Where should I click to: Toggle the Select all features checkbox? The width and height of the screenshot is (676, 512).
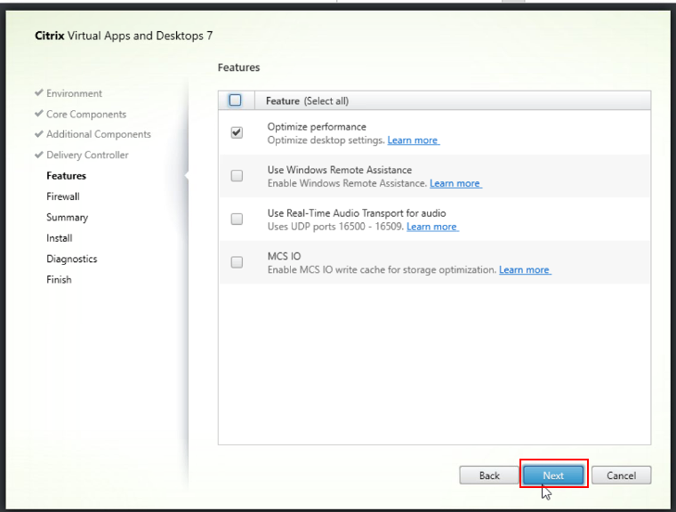click(236, 100)
